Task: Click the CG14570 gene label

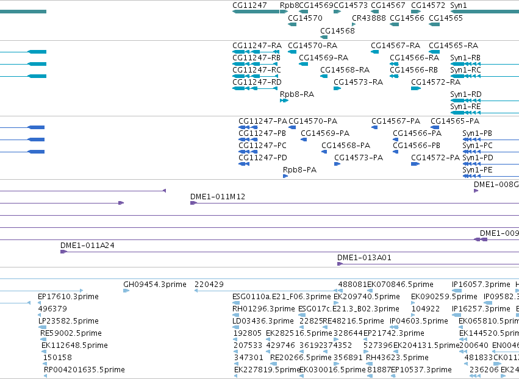Action: click(305, 18)
